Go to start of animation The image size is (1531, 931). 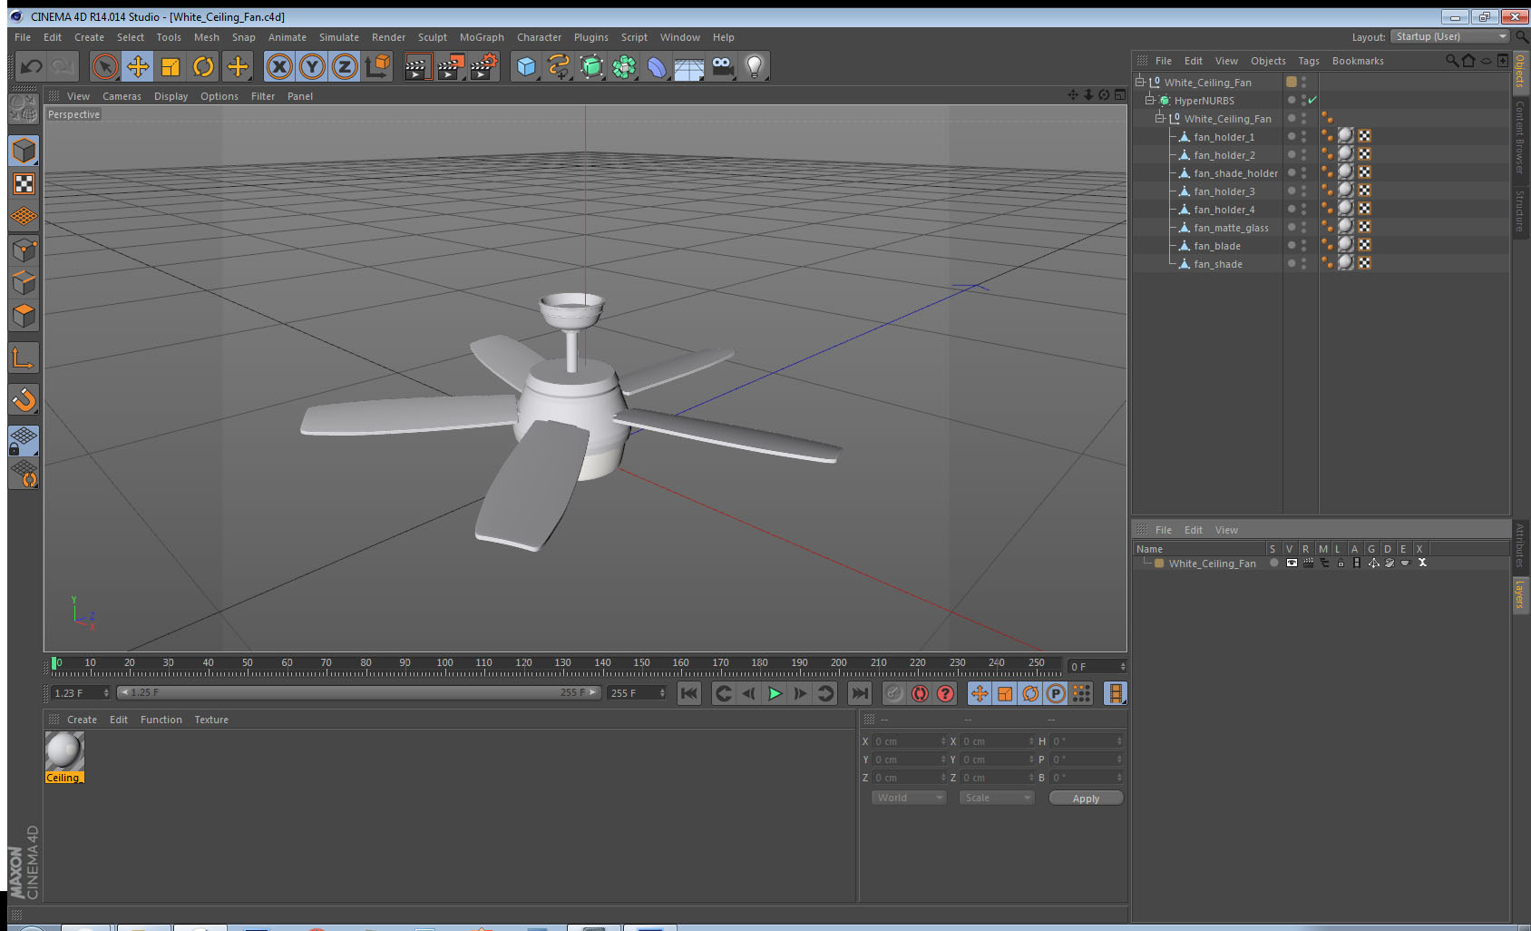point(689,693)
